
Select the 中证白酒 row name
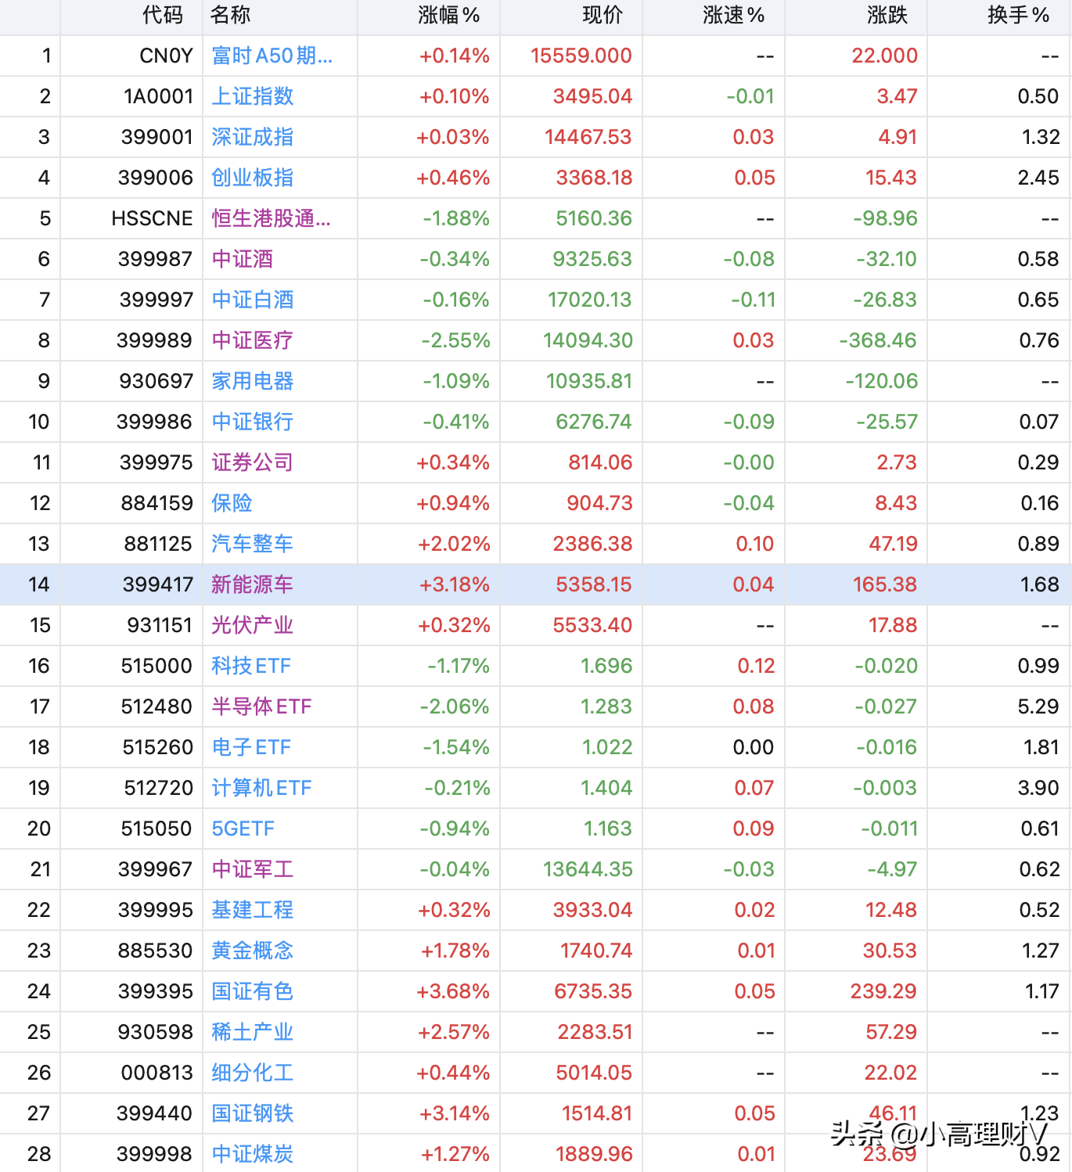252,300
